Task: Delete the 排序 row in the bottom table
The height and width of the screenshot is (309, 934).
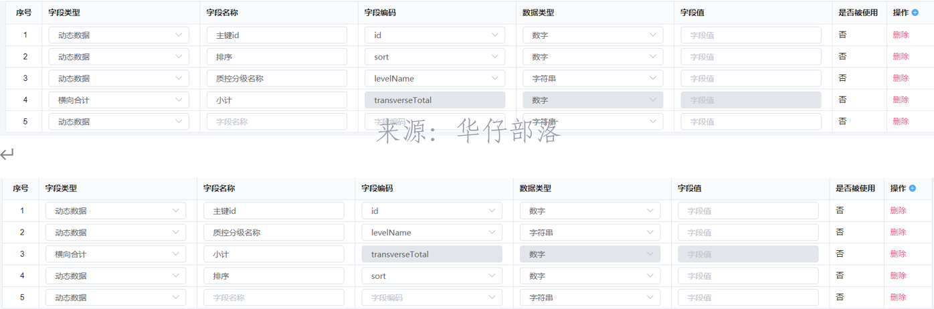Action: [898, 276]
